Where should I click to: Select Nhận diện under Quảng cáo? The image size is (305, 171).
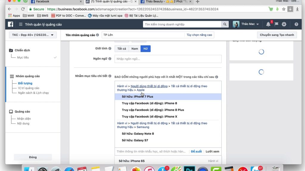[24, 119]
